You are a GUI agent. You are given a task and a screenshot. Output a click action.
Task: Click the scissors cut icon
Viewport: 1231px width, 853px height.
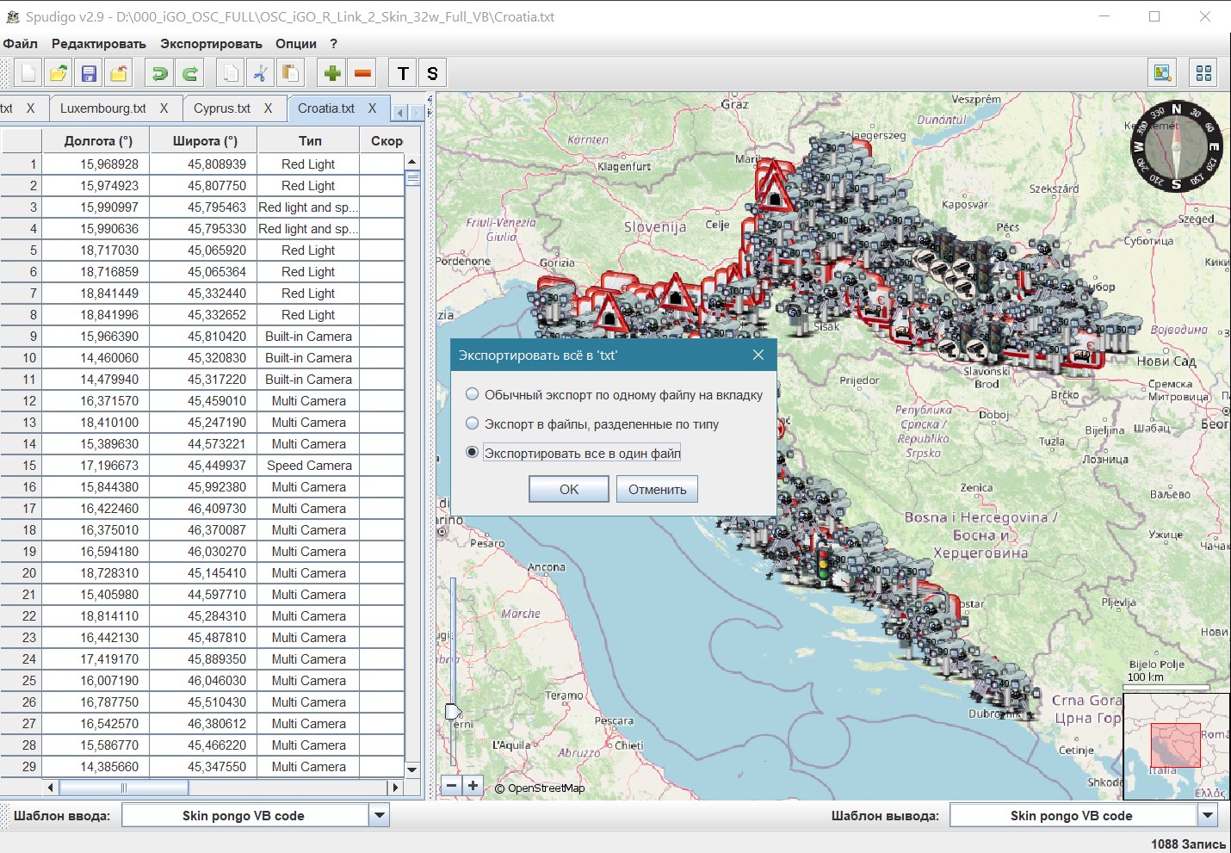pyautogui.click(x=260, y=73)
